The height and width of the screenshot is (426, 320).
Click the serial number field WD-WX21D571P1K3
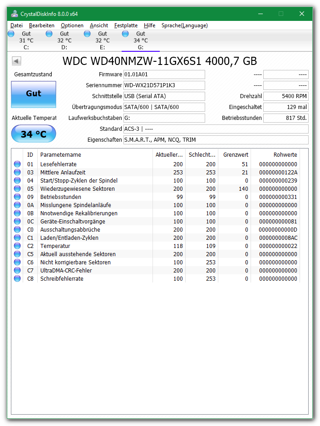(164, 85)
